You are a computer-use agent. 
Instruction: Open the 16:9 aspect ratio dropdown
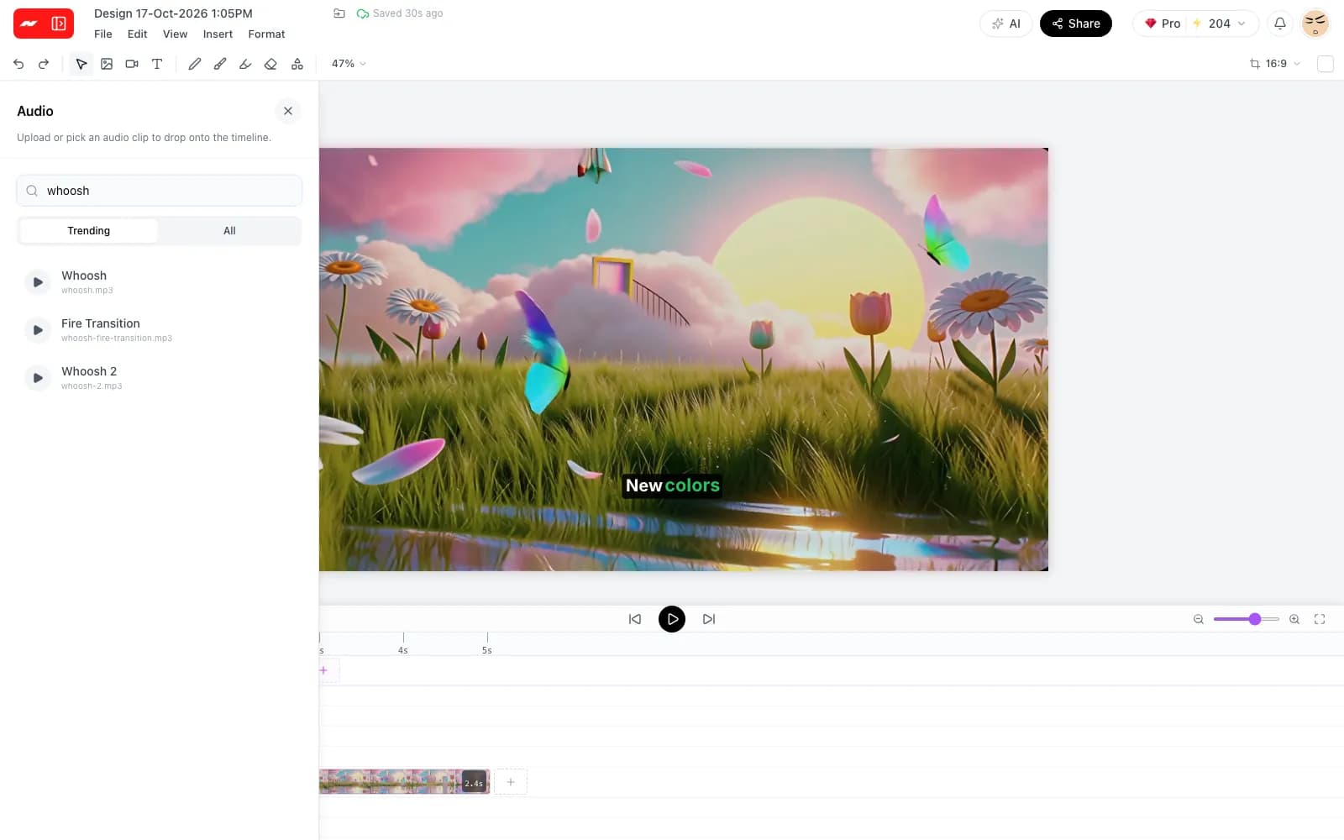pyautogui.click(x=1275, y=64)
